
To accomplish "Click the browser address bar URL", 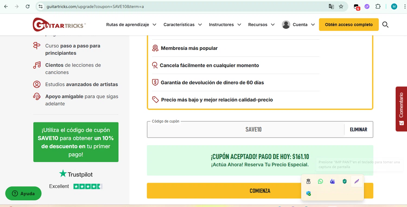I will tap(95, 7).
